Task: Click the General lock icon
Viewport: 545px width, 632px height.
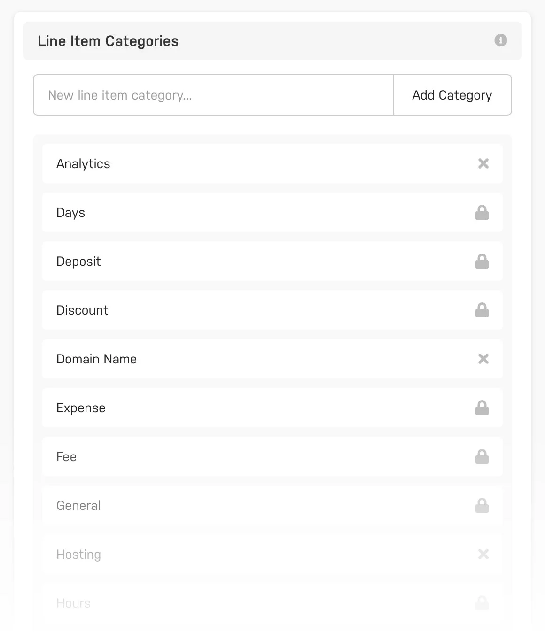Action: tap(482, 506)
